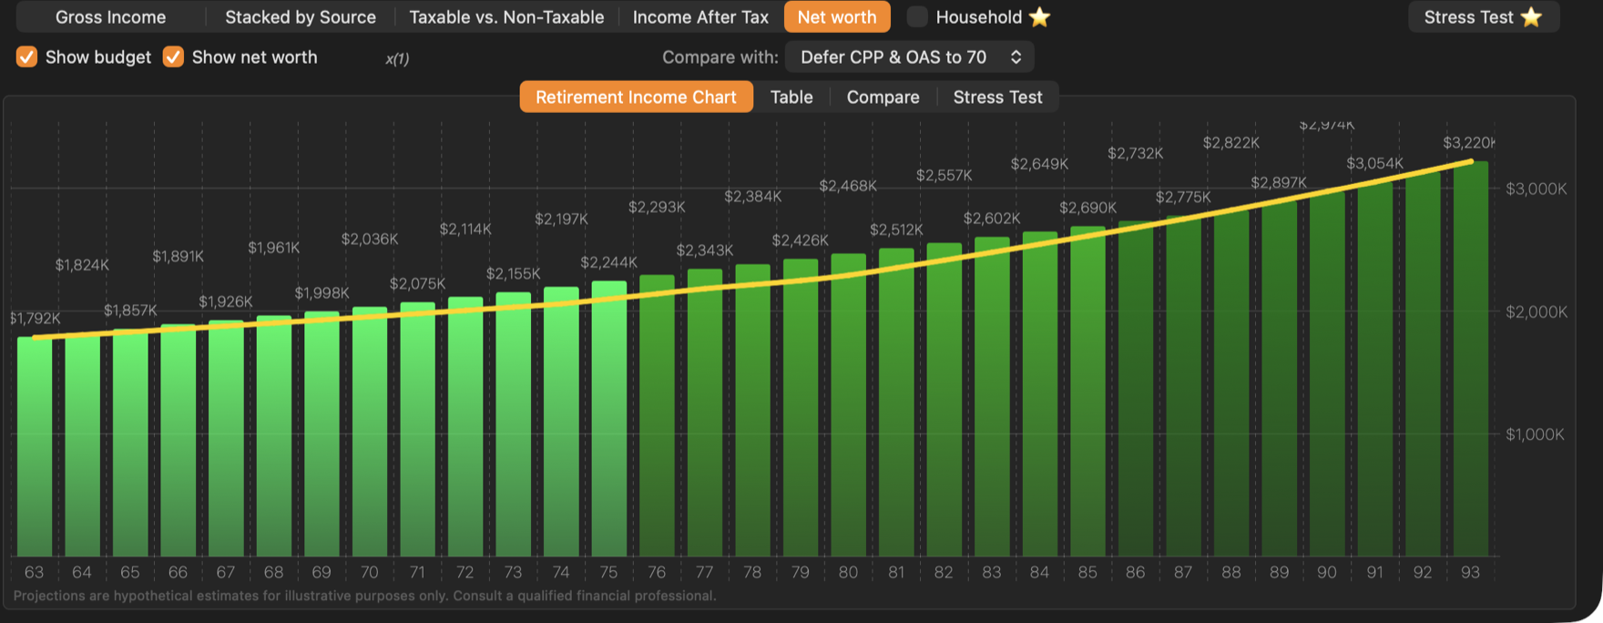This screenshot has width=1603, height=623.
Task: Click the $1,998K value label
Action: pyautogui.click(x=322, y=293)
